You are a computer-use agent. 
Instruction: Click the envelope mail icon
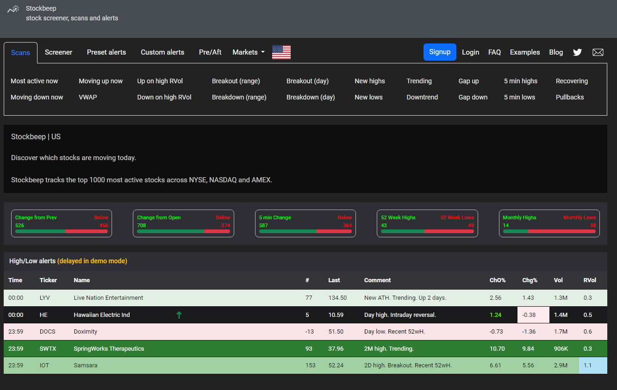point(598,52)
